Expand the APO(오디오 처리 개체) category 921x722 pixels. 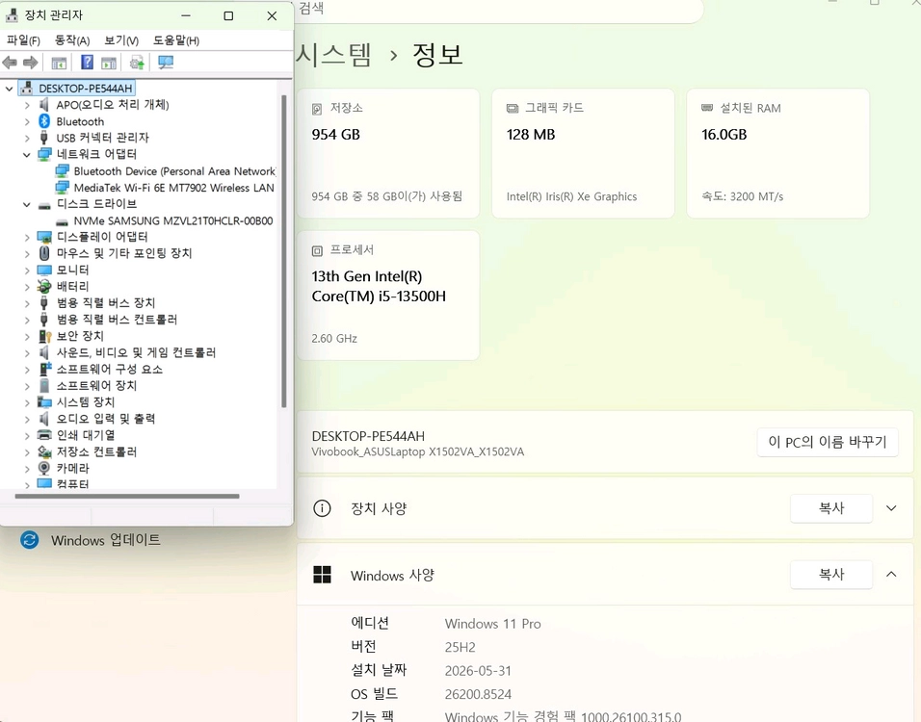[x=27, y=105]
